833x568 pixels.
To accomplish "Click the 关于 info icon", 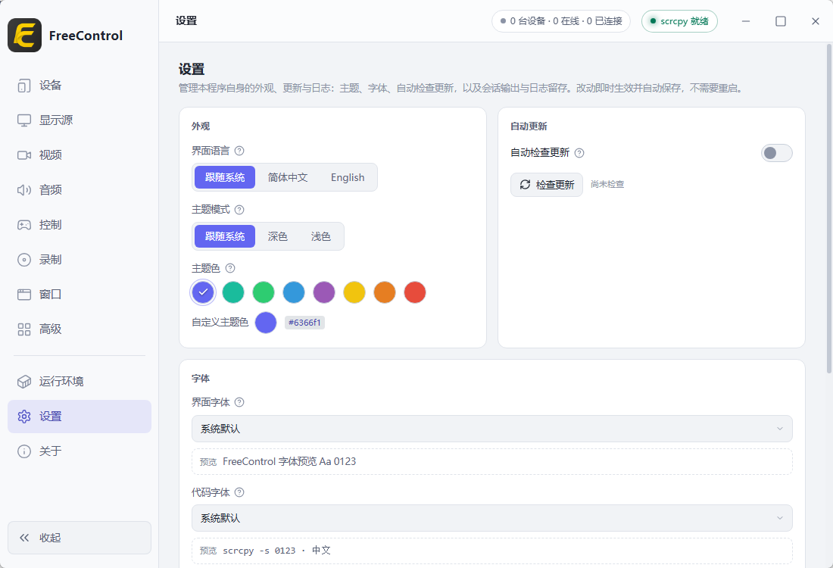I will [24, 451].
